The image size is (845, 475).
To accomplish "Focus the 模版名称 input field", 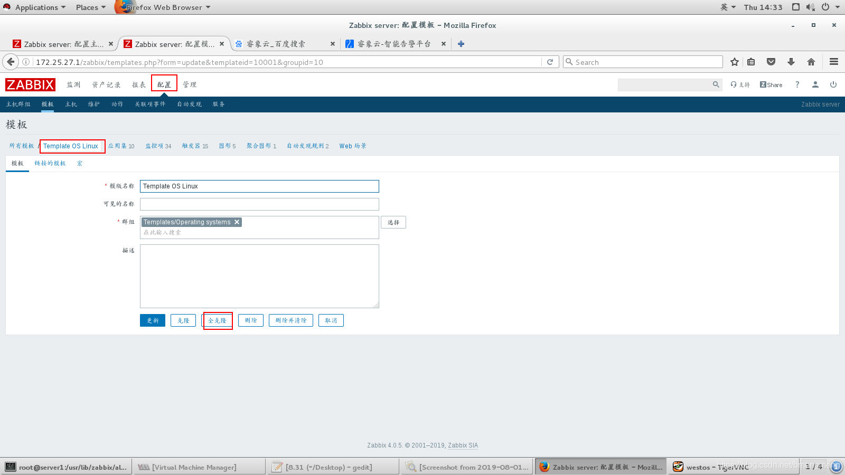I will (259, 186).
